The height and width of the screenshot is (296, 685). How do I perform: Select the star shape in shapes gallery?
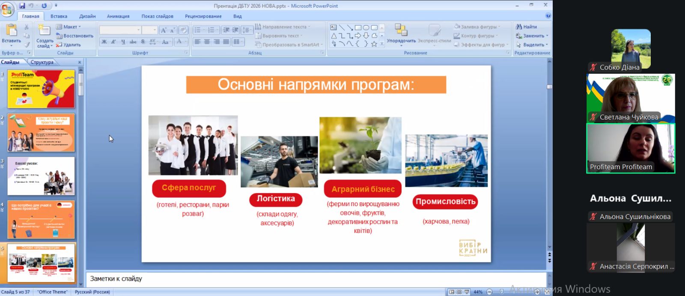click(x=374, y=44)
